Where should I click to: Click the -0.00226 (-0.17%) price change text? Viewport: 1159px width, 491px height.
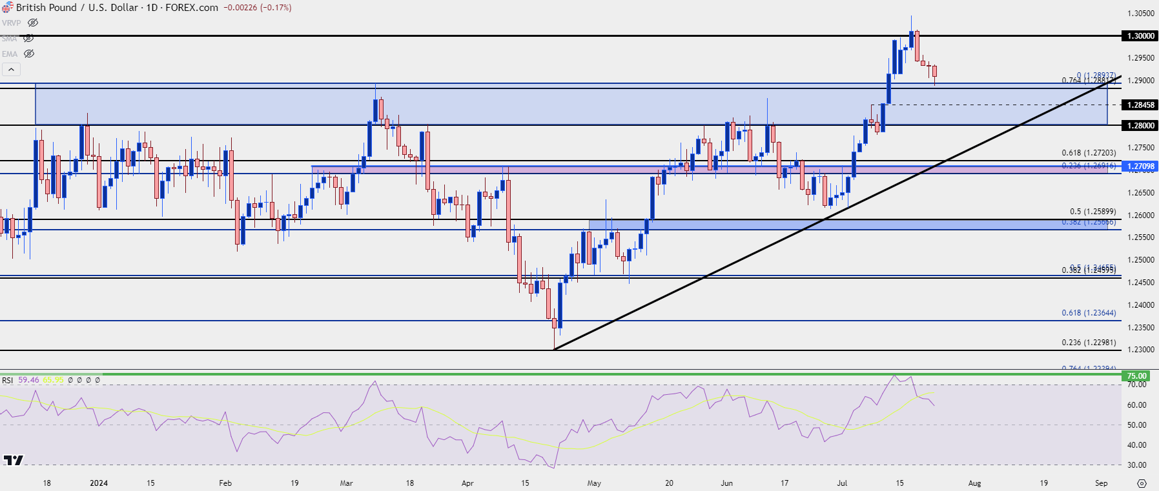click(257, 8)
